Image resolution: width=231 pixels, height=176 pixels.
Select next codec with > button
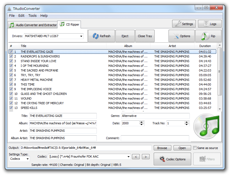pyautogui.click(x=145, y=157)
